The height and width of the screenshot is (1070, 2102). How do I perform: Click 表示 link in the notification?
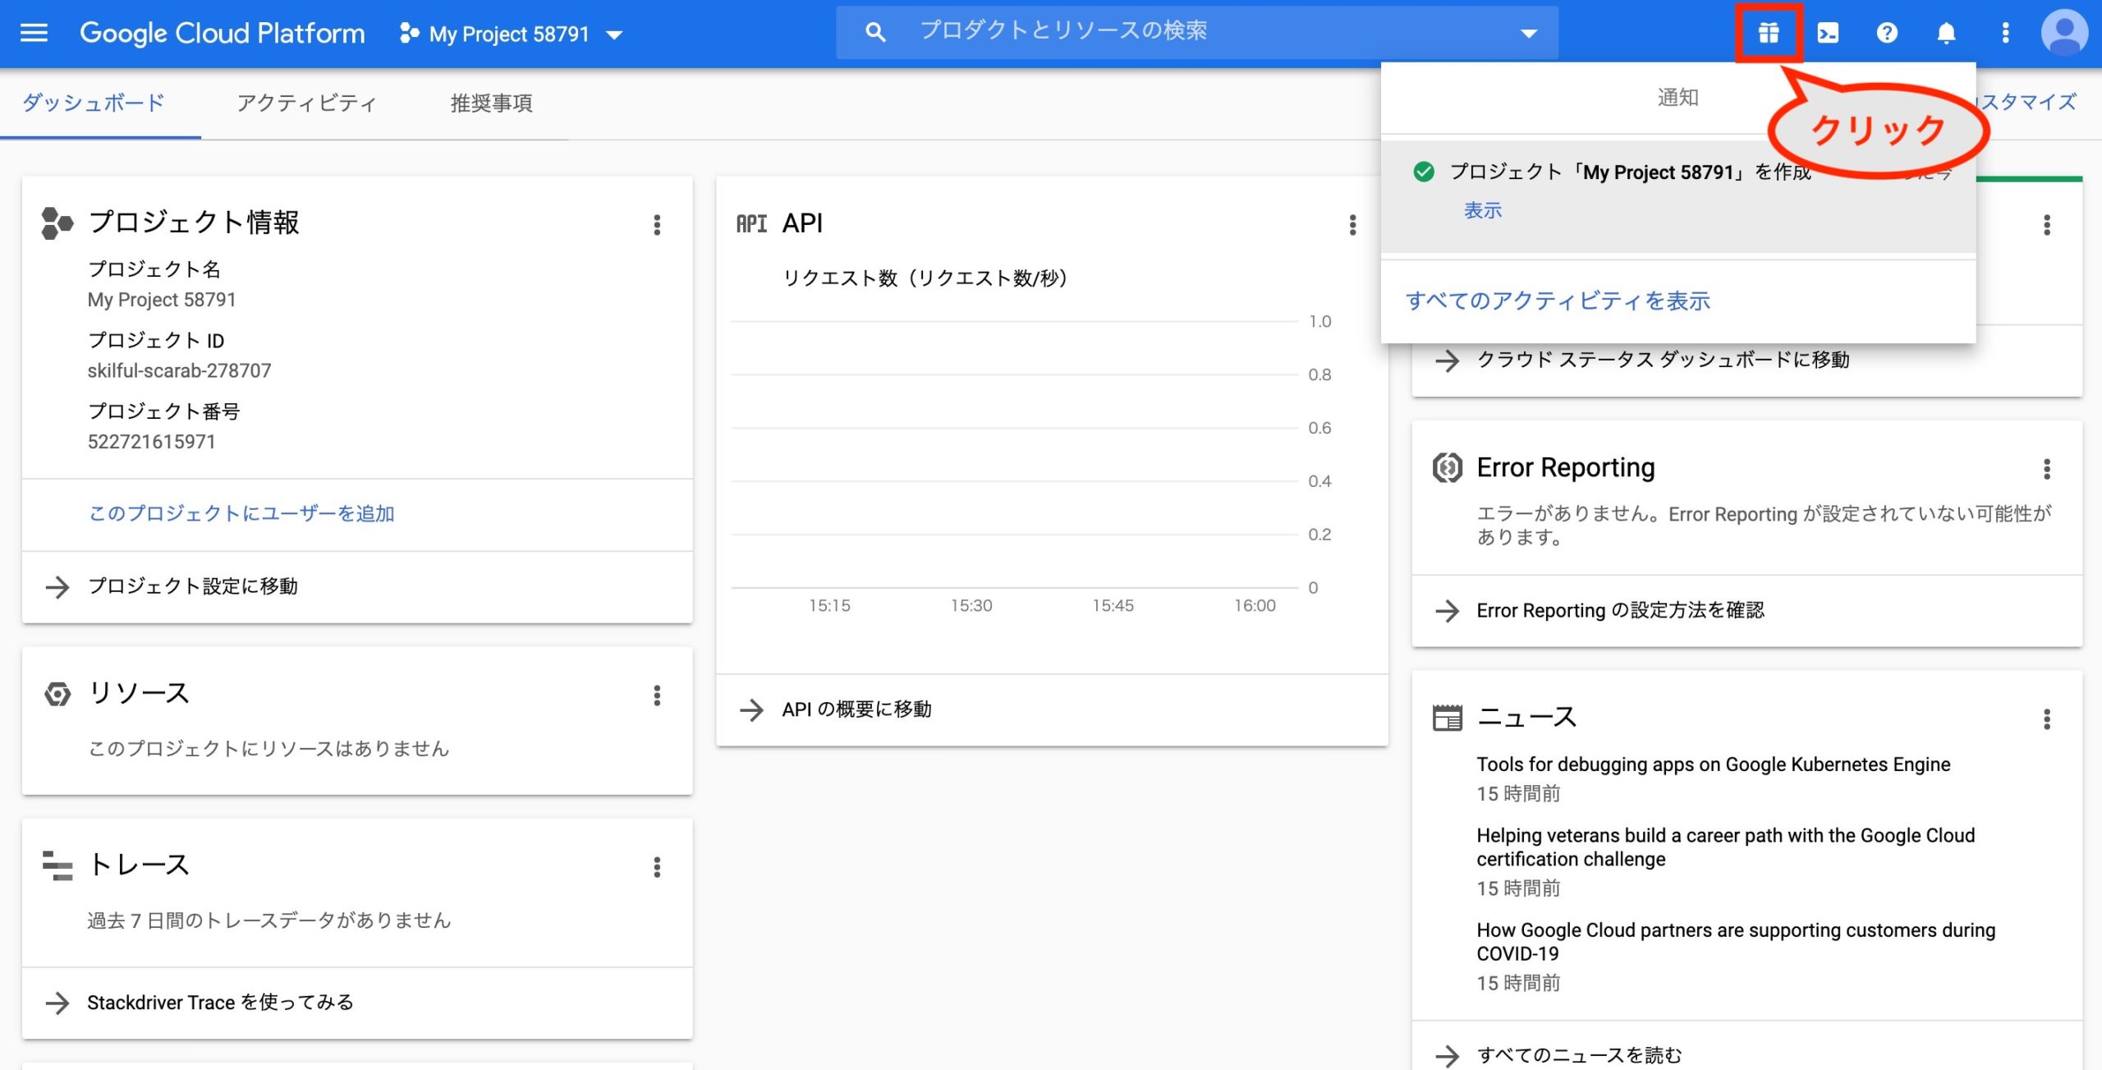1483,211
